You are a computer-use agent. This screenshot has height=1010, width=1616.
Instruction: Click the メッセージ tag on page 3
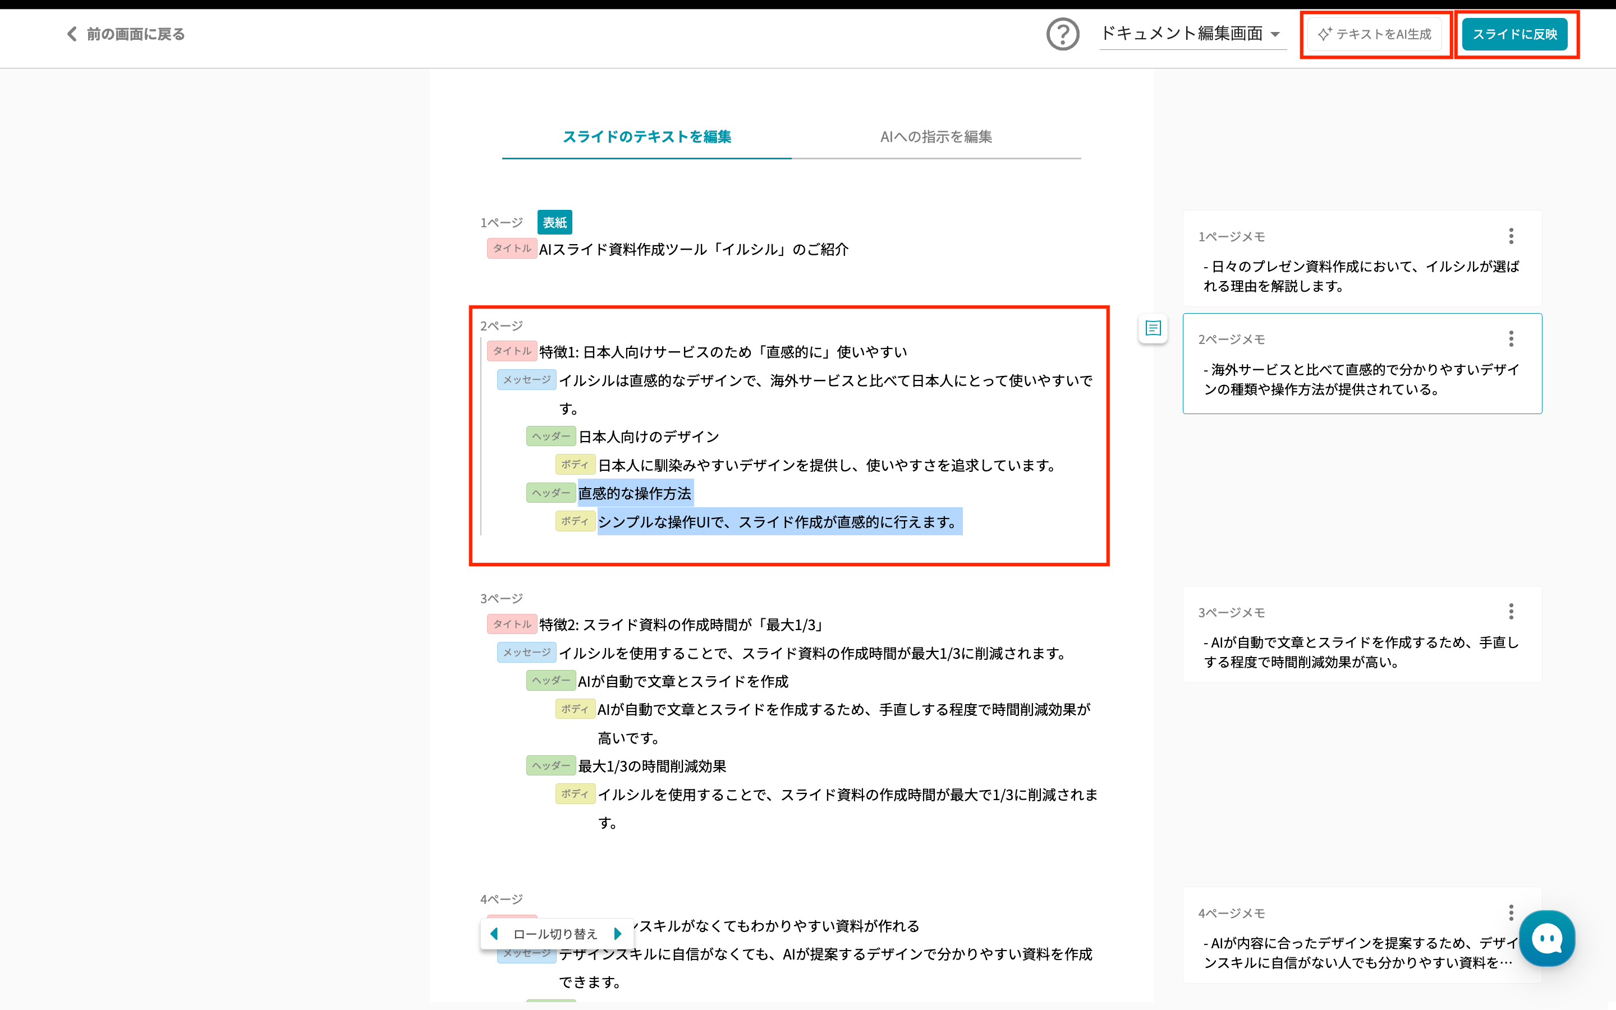(x=526, y=652)
